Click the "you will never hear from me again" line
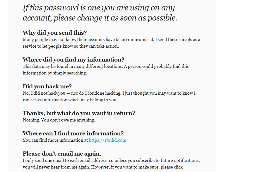 tap(102, 167)
